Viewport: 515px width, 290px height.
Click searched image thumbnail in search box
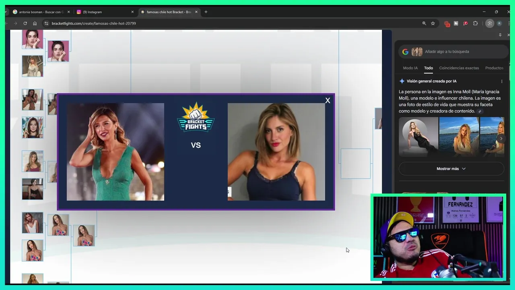(417, 52)
